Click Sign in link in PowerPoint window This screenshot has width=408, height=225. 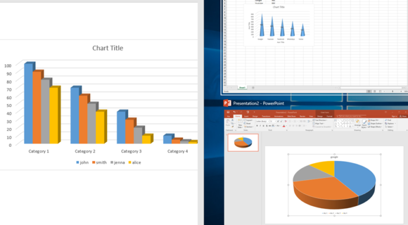(x=394, y=116)
